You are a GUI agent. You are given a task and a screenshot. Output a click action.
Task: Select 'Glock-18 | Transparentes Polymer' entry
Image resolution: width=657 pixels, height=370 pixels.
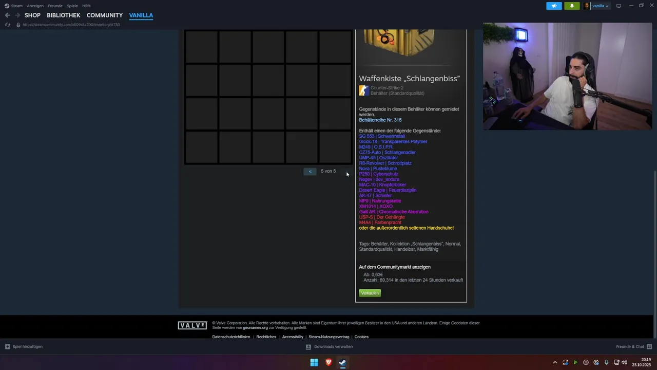393,142
